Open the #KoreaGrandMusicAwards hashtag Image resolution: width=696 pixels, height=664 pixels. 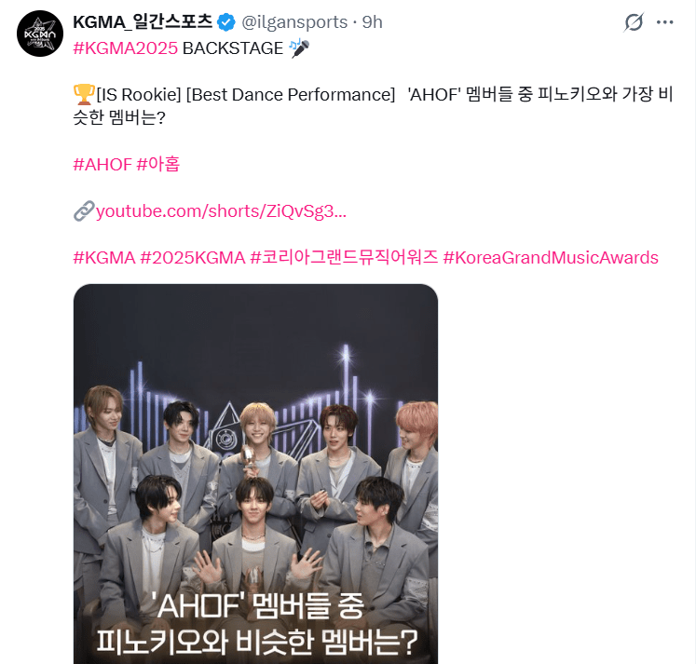(x=551, y=258)
